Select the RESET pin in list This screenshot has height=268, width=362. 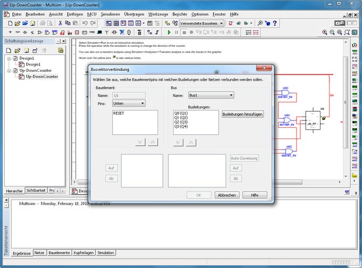tap(119, 113)
